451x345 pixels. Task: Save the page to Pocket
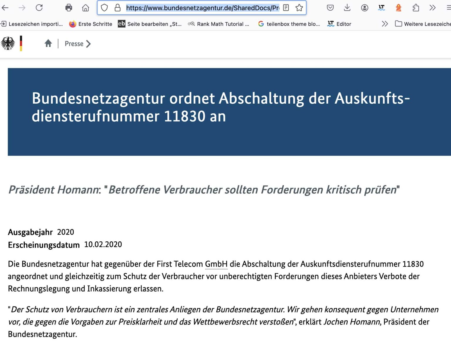(330, 8)
